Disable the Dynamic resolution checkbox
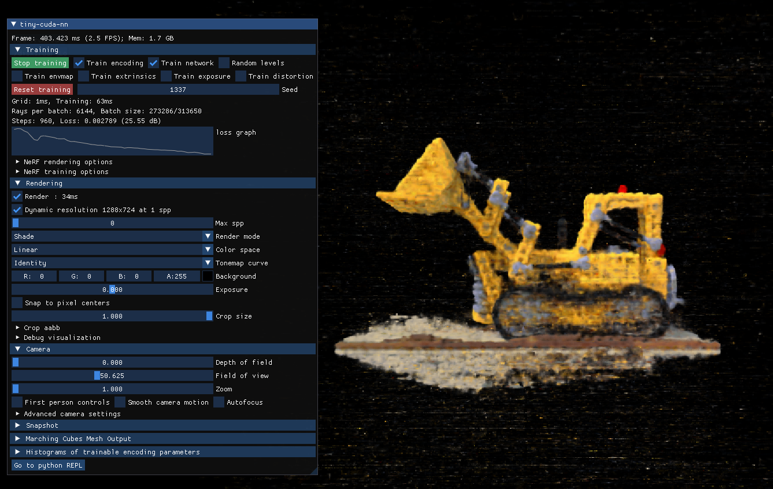 [x=17, y=210]
